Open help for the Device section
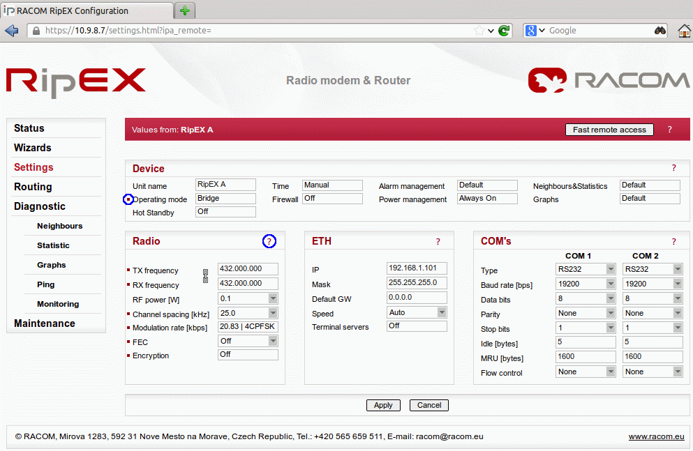 click(673, 168)
